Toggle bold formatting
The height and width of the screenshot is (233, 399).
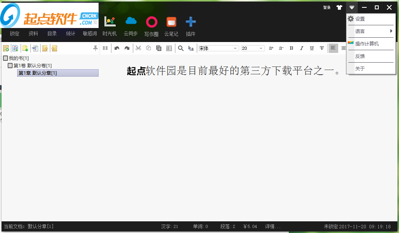point(291,48)
